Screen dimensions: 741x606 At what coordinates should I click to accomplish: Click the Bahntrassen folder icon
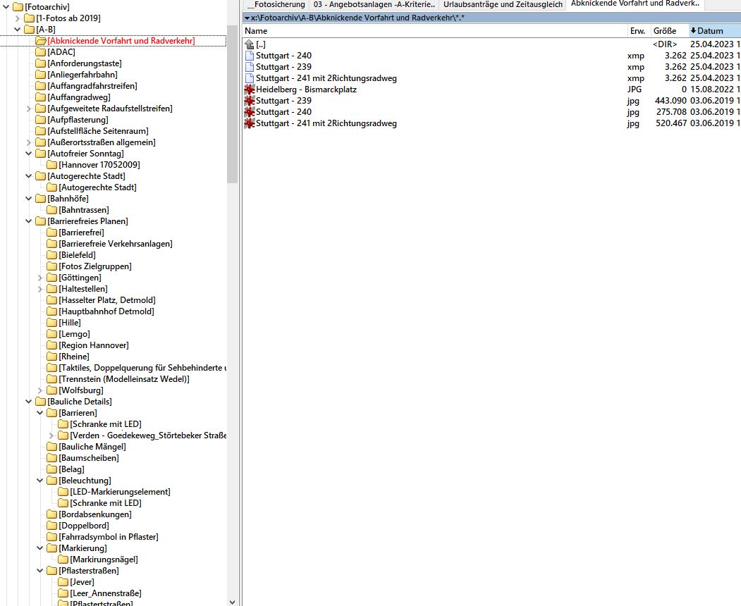(52, 210)
